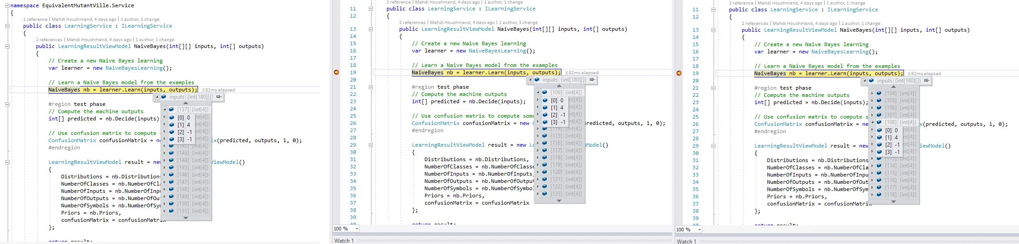Click the cube icon beside [137] in the left datatip
This screenshot has height=244, width=1019.
click(x=171, y=110)
